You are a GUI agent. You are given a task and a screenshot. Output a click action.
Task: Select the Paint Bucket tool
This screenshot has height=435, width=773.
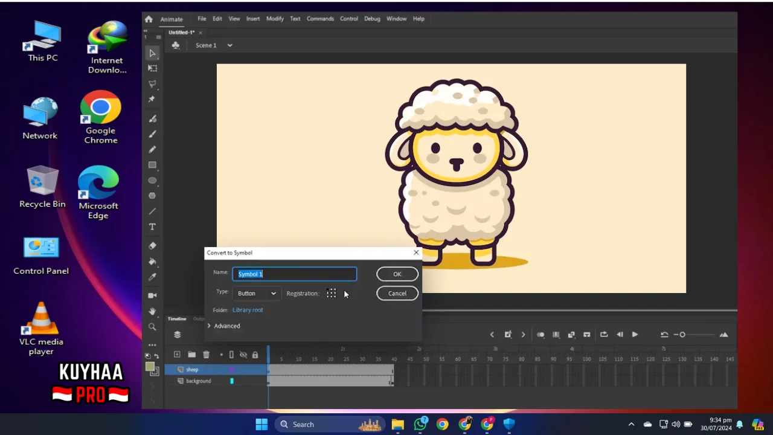click(x=152, y=262)
